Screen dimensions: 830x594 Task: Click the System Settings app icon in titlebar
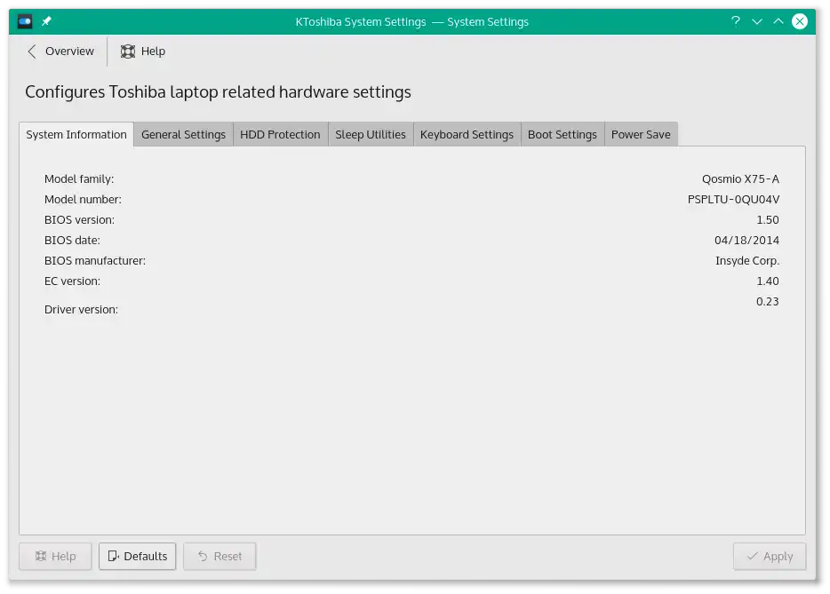(25, 21)
